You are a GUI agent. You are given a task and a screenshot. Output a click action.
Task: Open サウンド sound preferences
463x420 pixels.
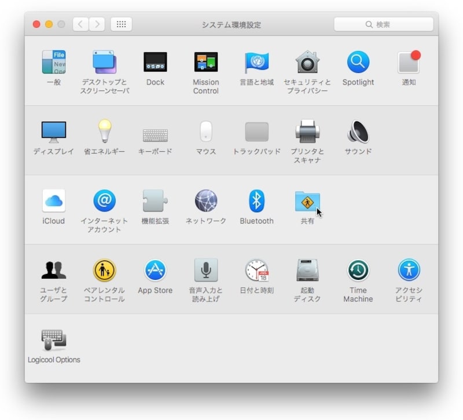click(x=358, y=132)
